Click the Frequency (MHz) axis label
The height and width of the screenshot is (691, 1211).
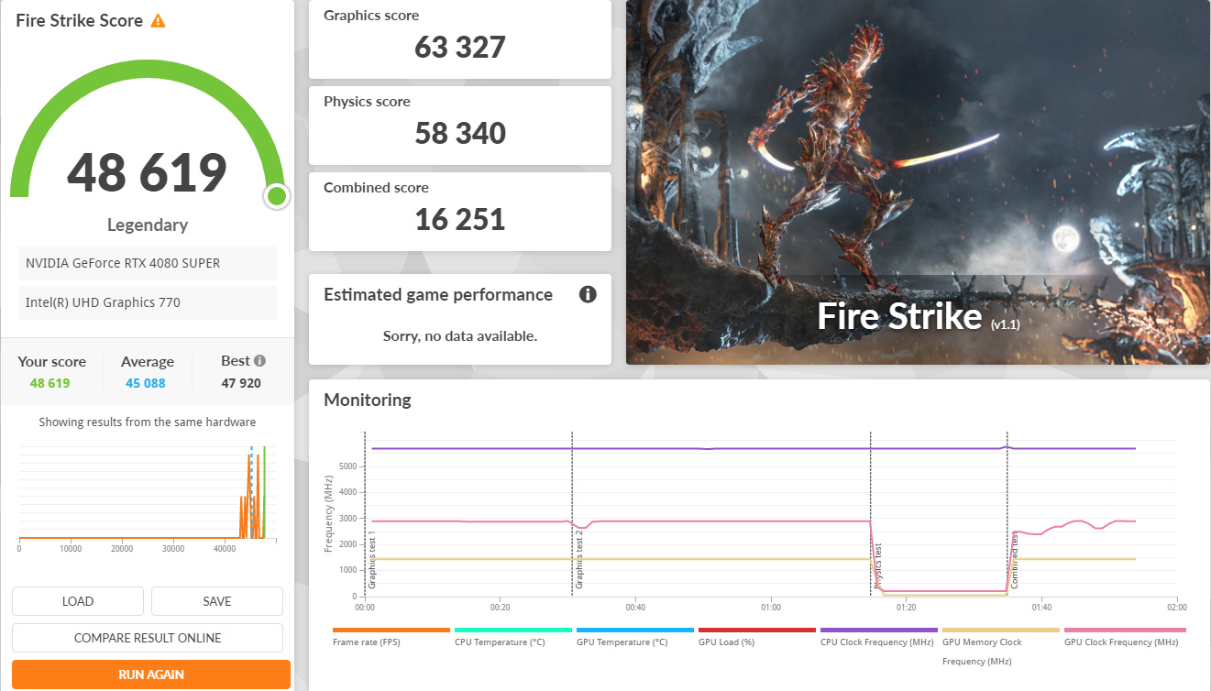pyautogui.click(x=328, y=513)
